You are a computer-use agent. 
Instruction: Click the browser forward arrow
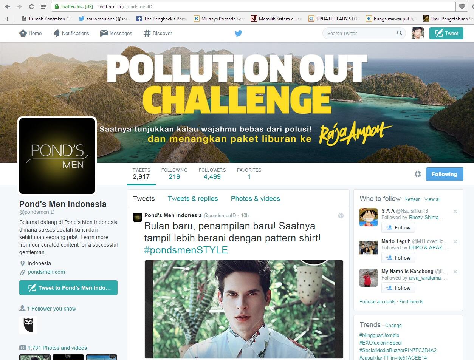pos(19,6)
